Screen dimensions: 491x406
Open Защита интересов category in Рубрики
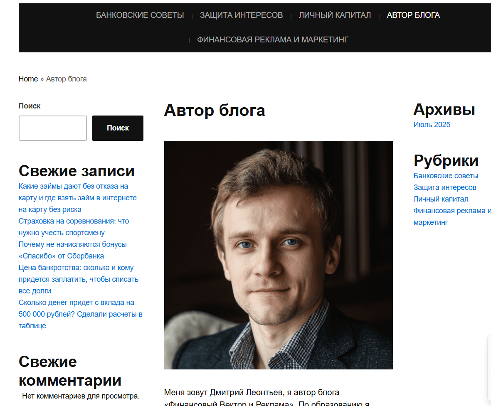tap(445, 187)
